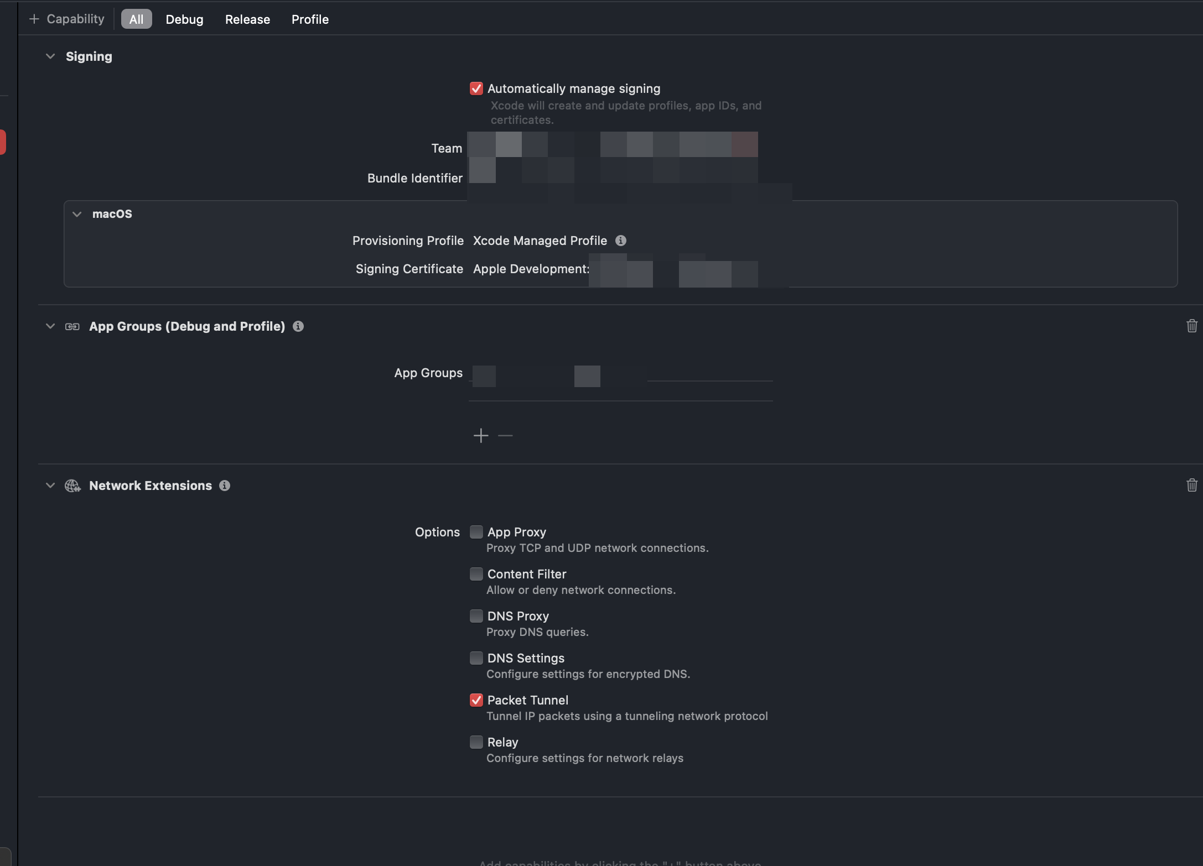
Task: Add an app group with plus icon
Action: pyautogui.click(x=481, y=436)
